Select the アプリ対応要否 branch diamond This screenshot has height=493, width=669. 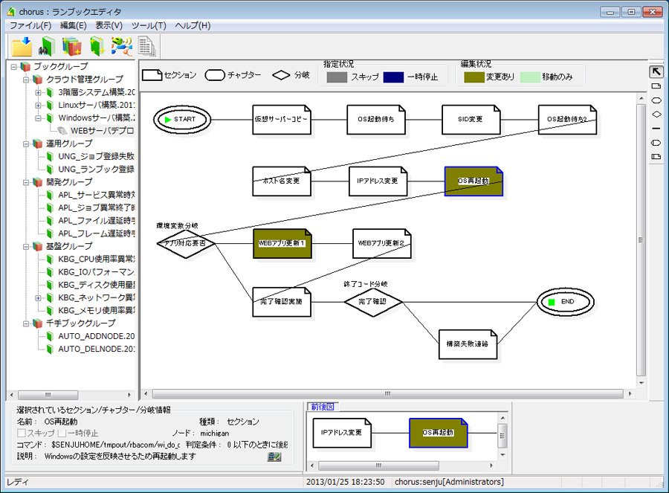tap(186, 243)
